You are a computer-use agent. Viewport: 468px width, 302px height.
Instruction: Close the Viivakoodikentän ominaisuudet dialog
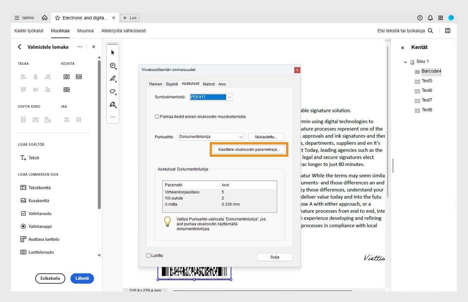point(297,70)
